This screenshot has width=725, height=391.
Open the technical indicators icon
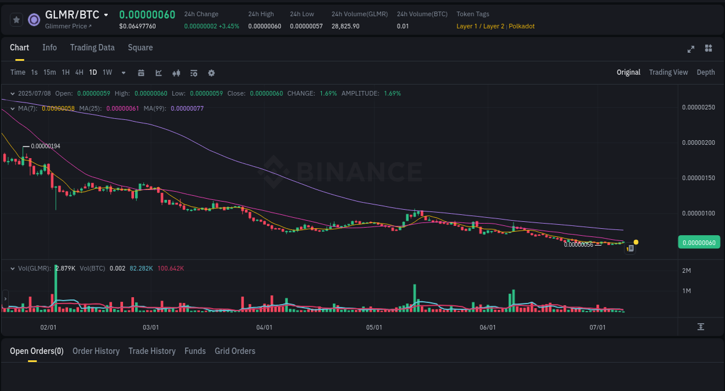176,72
